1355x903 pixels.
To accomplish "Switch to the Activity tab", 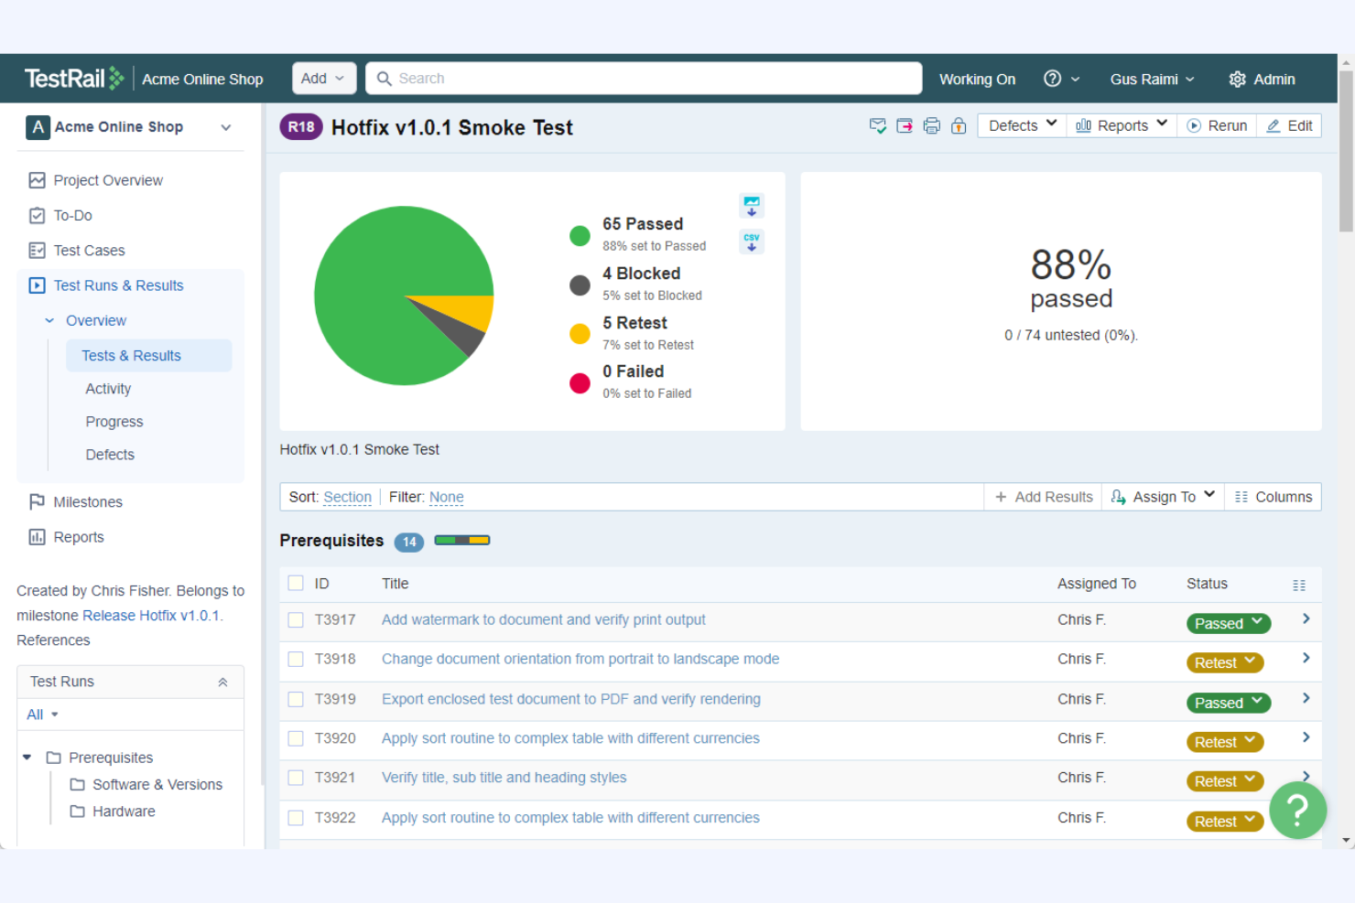I will click(107, 388).
